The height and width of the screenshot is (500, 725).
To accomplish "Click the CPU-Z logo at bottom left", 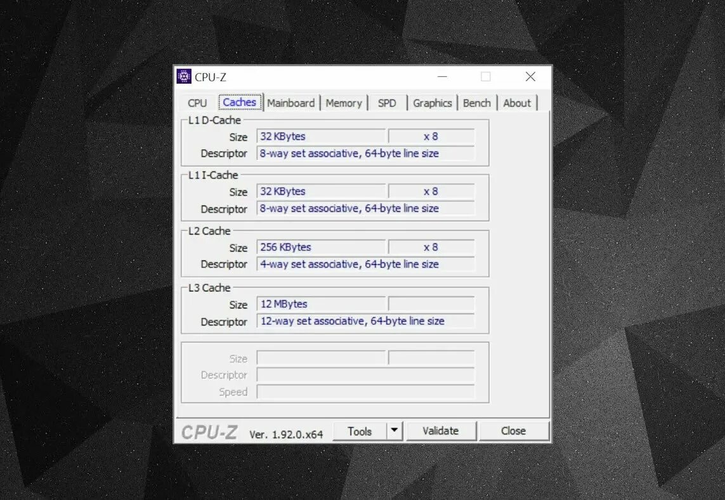I will (x=209, y=430).
